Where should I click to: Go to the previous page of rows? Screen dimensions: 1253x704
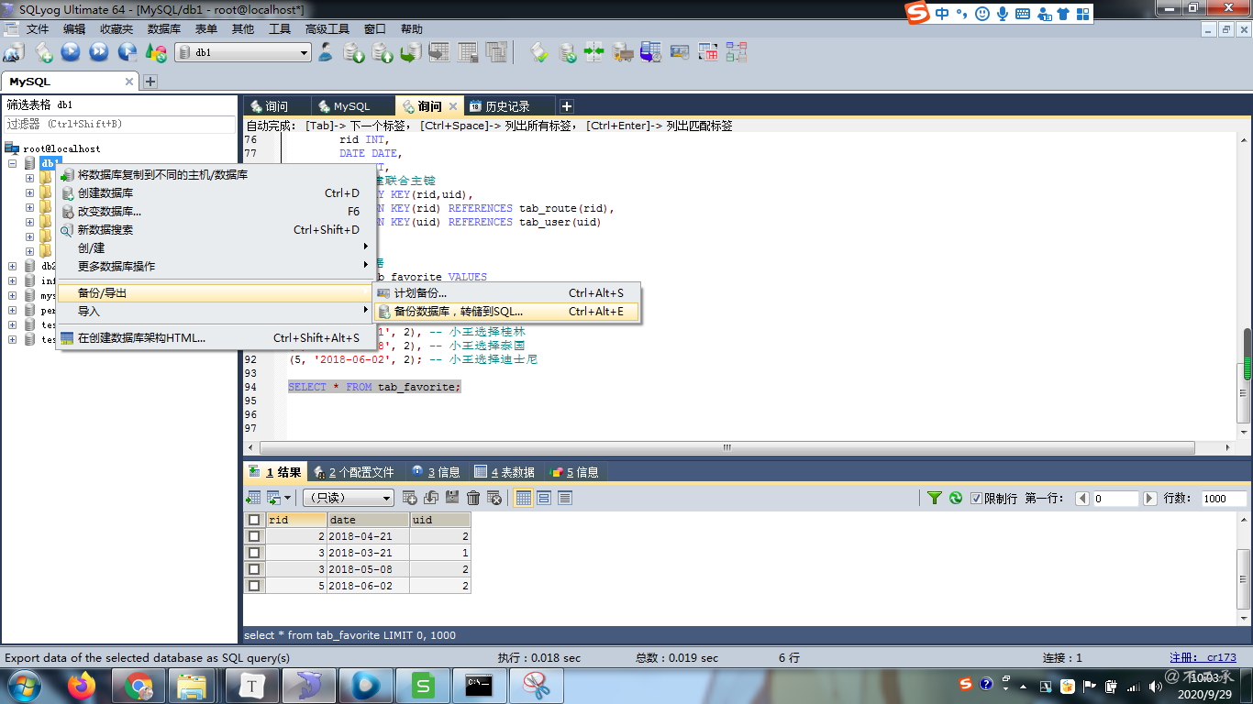(1082, 499)
